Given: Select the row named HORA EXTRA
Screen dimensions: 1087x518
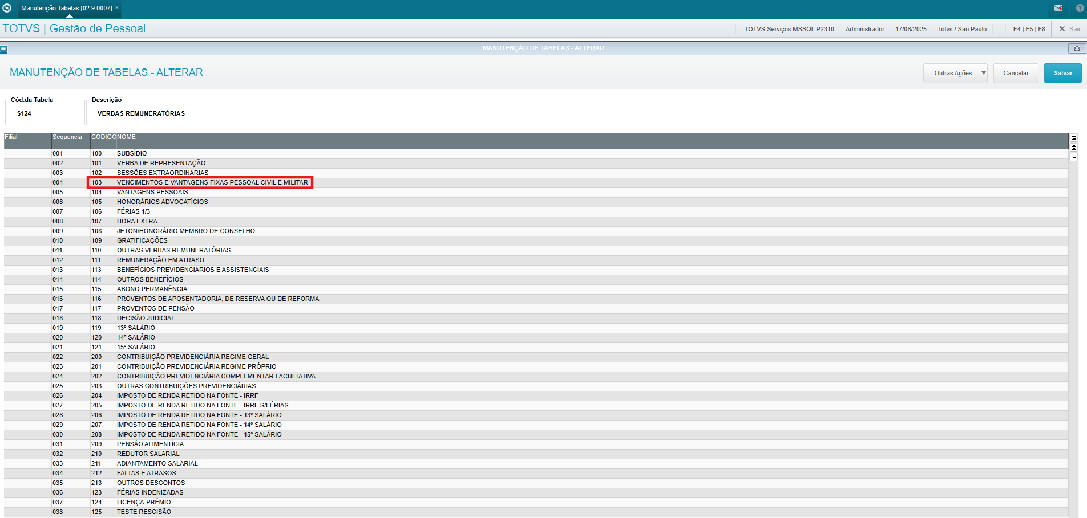Looking at the screenshot, I should pos(137,221).
